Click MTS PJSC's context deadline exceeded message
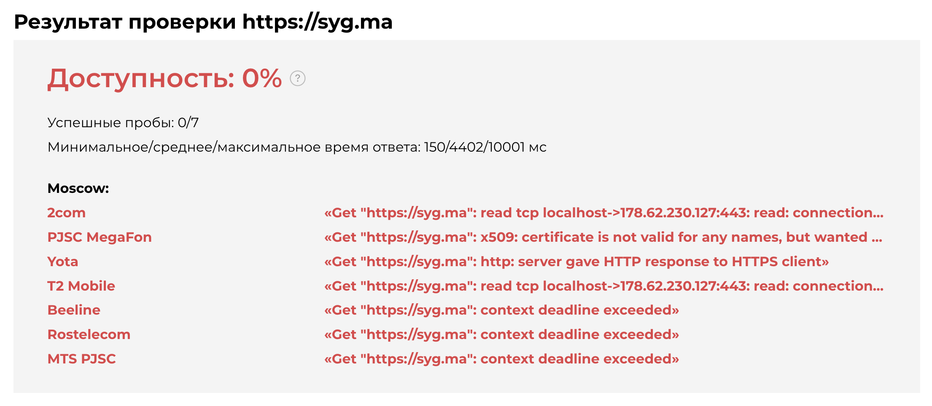The width and height of the screenshot is (932, 406). [x=501, y=359]
